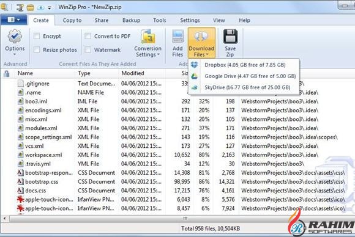
Task: Open the Share tab
Action: 102,20
